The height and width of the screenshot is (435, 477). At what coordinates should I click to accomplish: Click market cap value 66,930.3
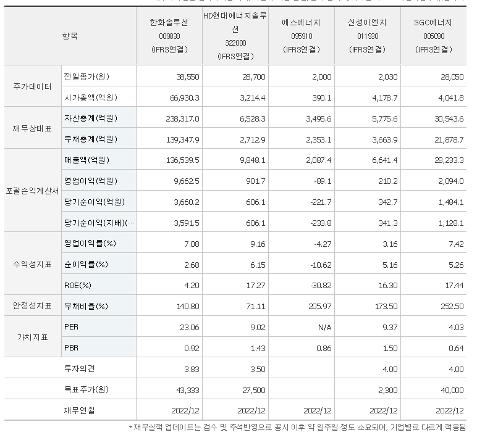coord(185,98)
